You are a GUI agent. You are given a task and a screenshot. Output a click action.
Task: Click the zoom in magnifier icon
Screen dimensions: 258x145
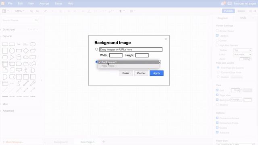pos(31,11)
